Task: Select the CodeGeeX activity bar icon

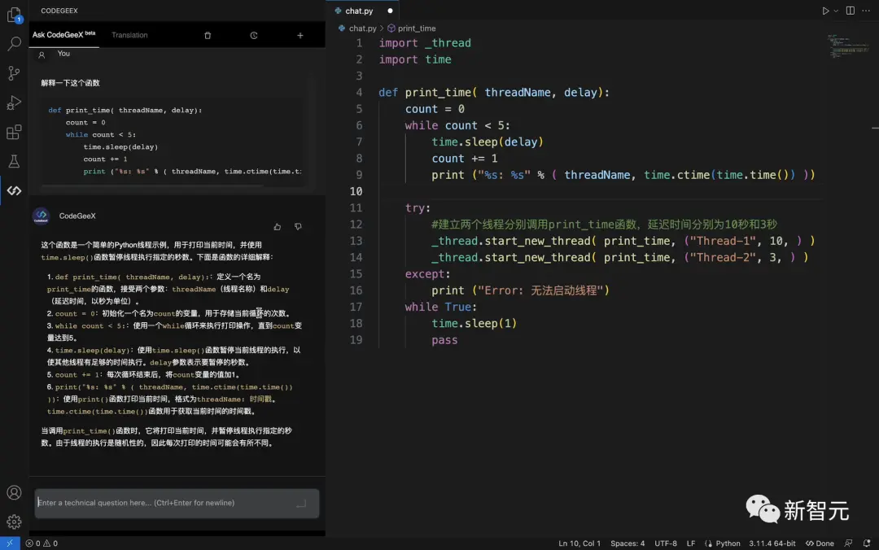Action: click(14, 190)
